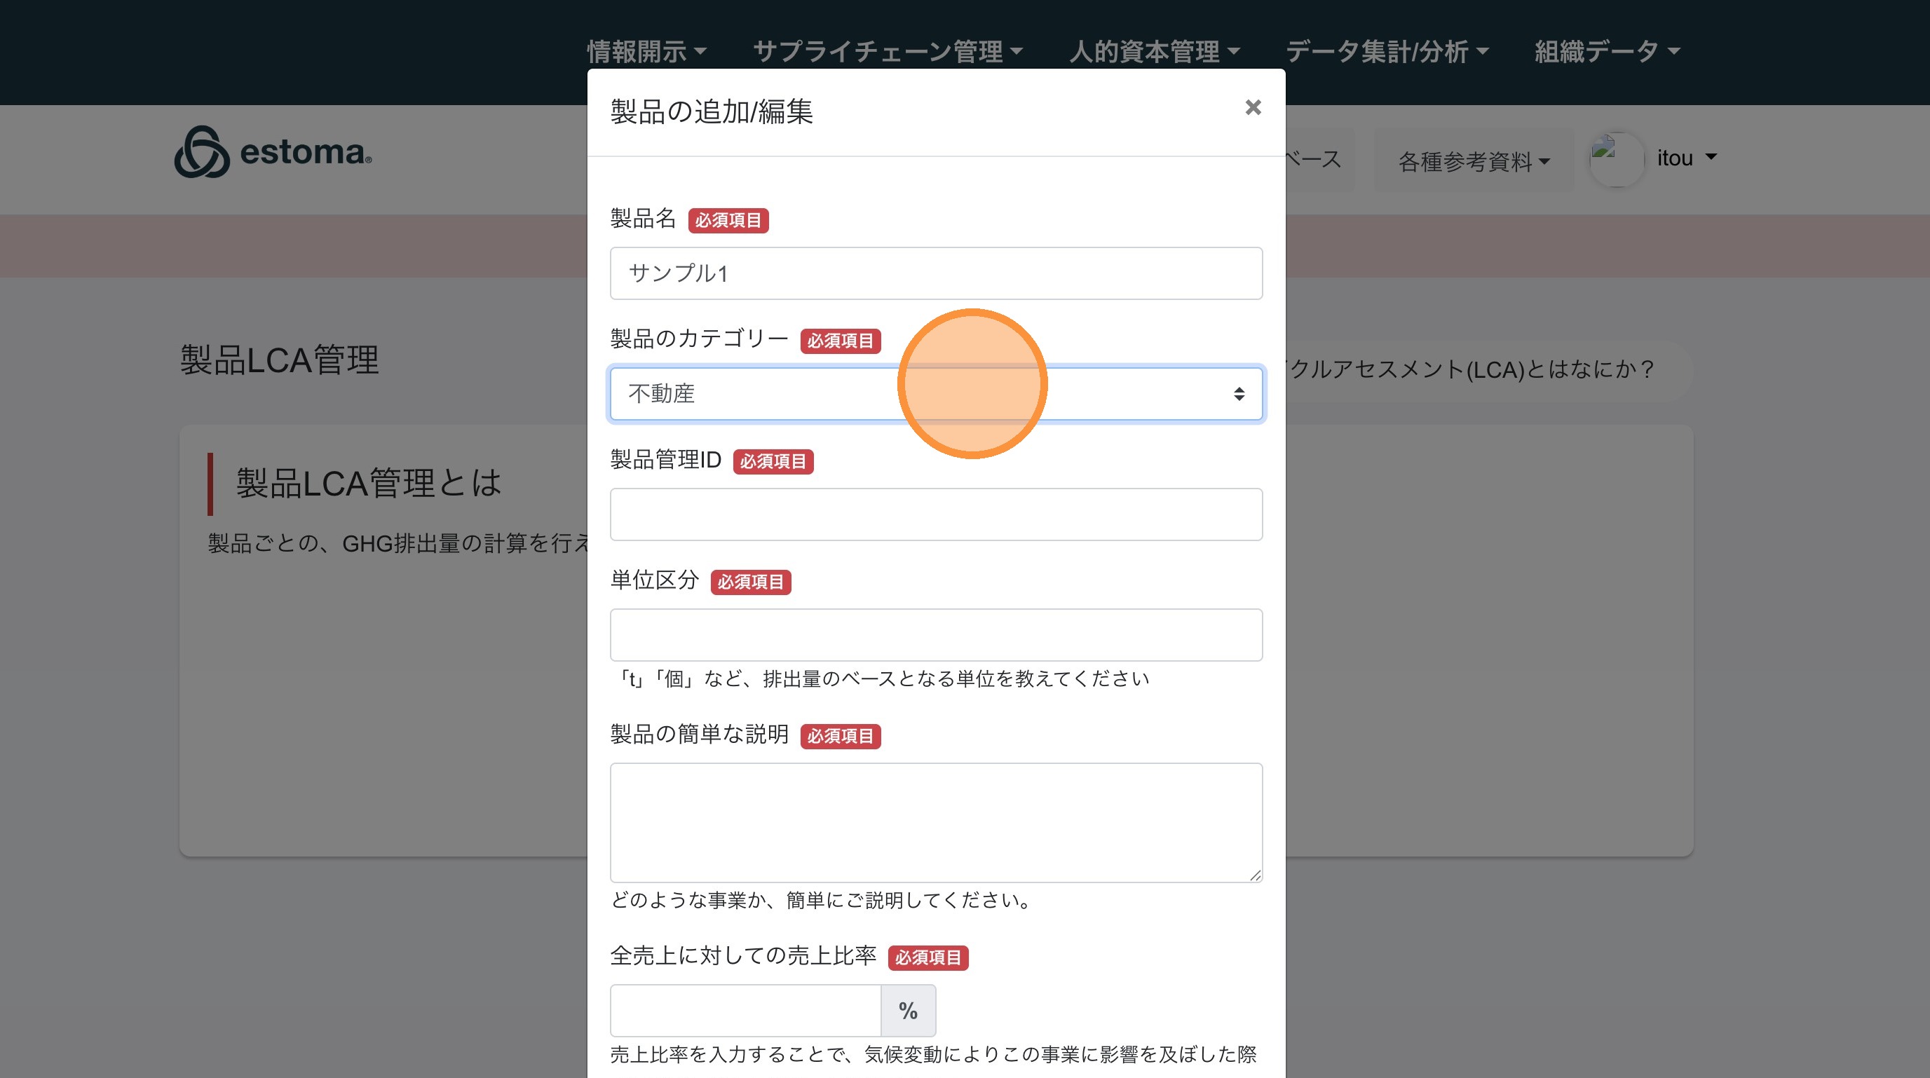Image resolution: width=1930 pixels, height=1078 pixels.
Task: Click the select arrows on 不動産 field
Action: click(1239, 394)
